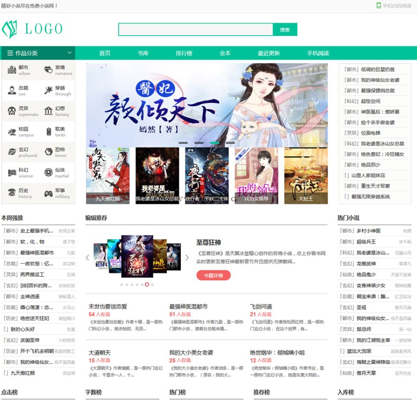
Task: Click the 搜索 search button
Action: tap(285, 29)
